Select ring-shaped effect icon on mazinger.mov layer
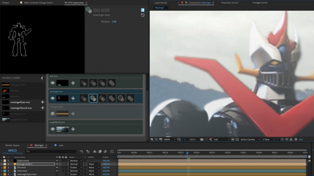 click(121, 98)
